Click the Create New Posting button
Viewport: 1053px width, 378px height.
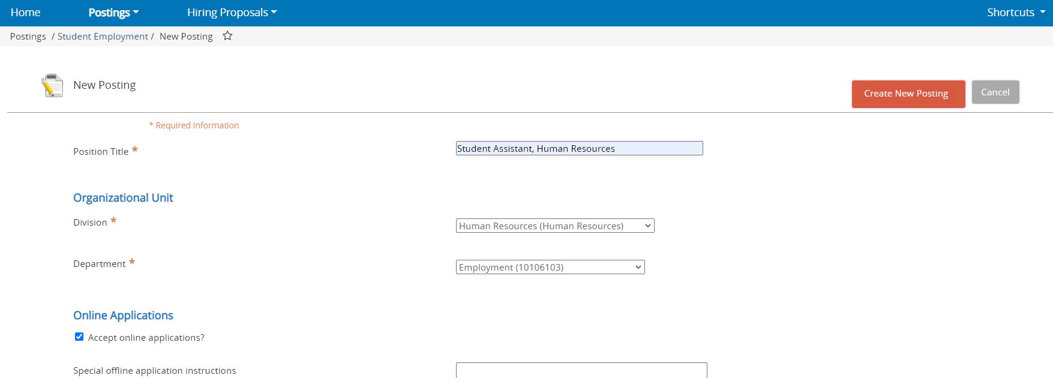click(908, 94)
